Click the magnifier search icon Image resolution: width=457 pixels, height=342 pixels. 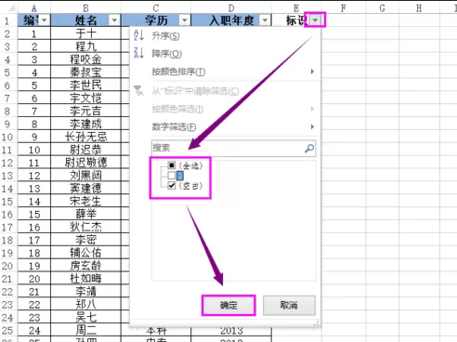(309, 149)
